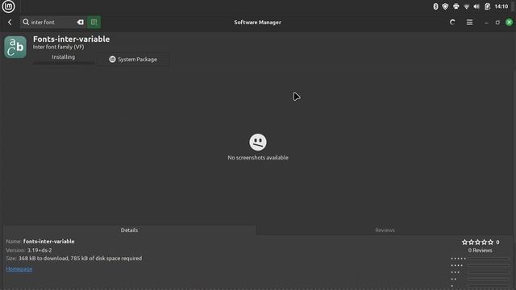This screenshot has width=516, height=290.
Task: Switch to the Details tab
Action: coord(129,230)
